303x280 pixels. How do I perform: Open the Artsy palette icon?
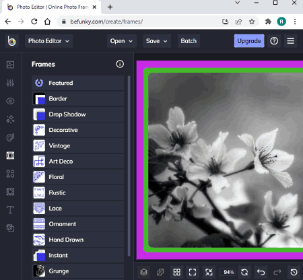[x=10, y=137]
